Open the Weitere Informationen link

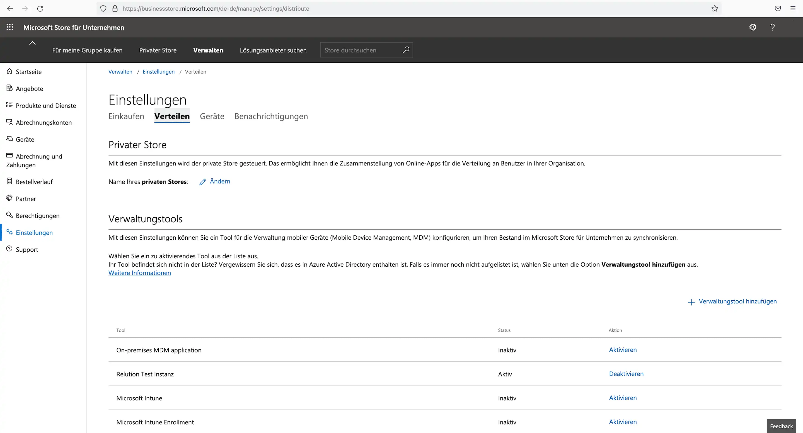[140, 273]
